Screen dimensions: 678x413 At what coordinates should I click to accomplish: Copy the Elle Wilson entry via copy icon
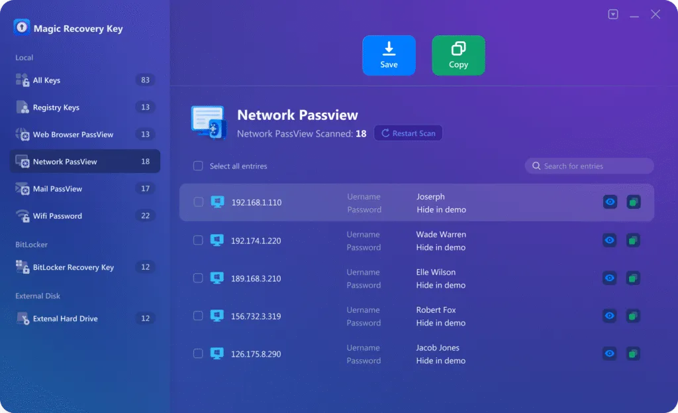[633, 278]
